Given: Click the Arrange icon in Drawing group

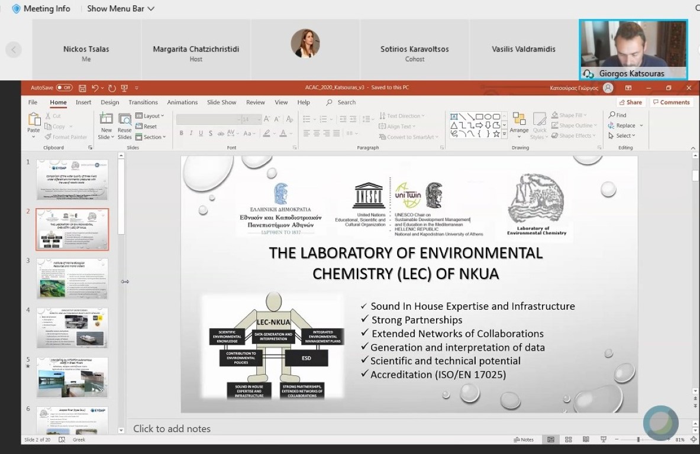Looking at the screenshot, I should pyautogui.click(x=519, y=123).
